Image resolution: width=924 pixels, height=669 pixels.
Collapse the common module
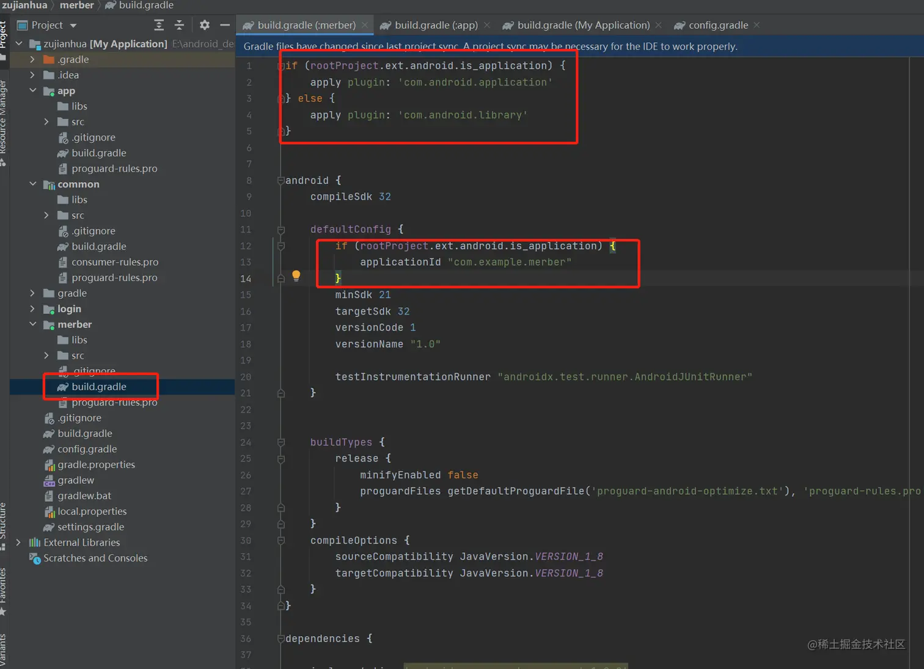(32, 184)
